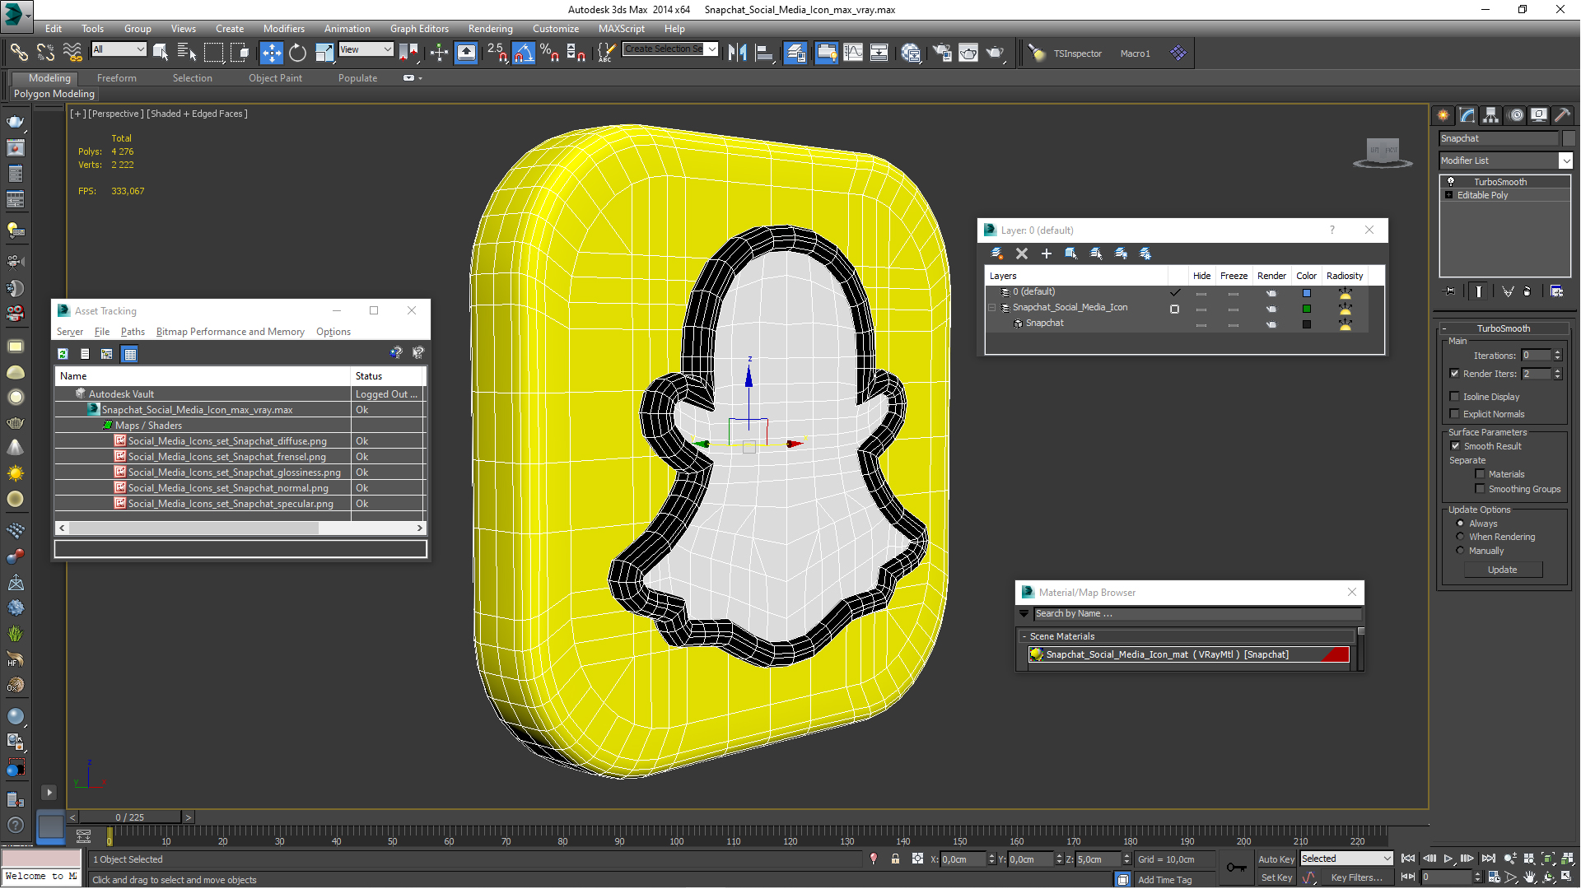Screen dimensions: 1581x889
Task: Click the Select and Link tool
Action: (18, 53)
